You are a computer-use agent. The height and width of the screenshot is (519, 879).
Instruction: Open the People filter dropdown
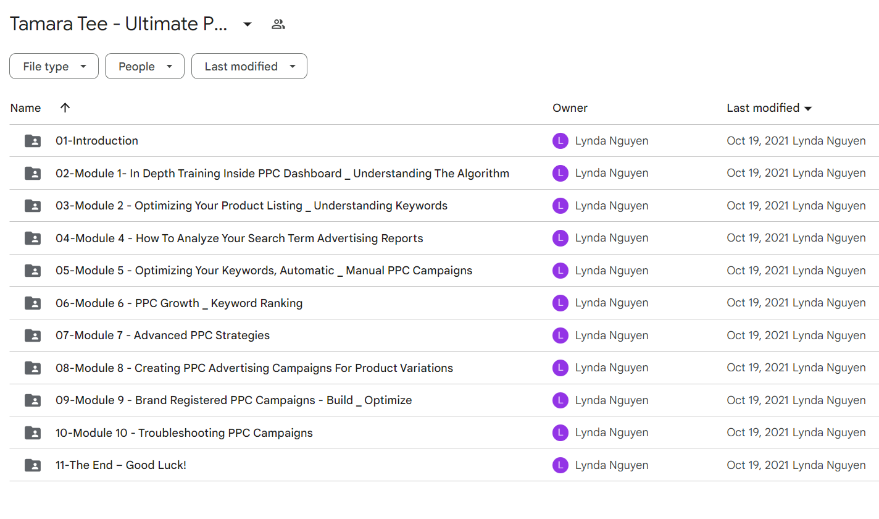click(x=144, y=67)
